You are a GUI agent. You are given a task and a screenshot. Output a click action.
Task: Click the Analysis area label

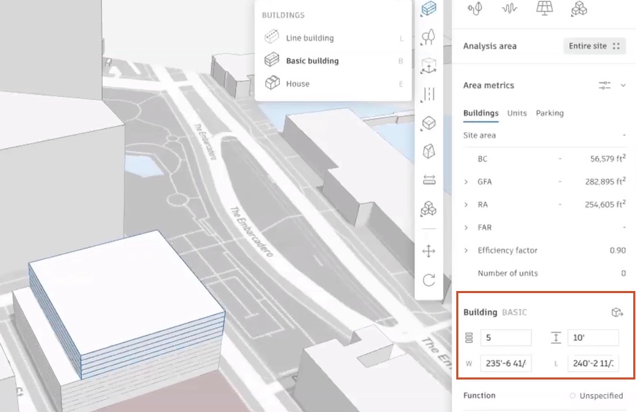pos(490,46)
